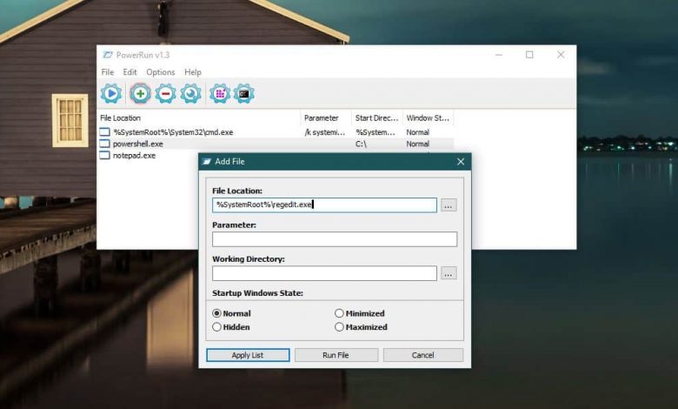Click the C:\ start directory cell
The width and height of the screenshot is (678, 409).
(361, 144)
